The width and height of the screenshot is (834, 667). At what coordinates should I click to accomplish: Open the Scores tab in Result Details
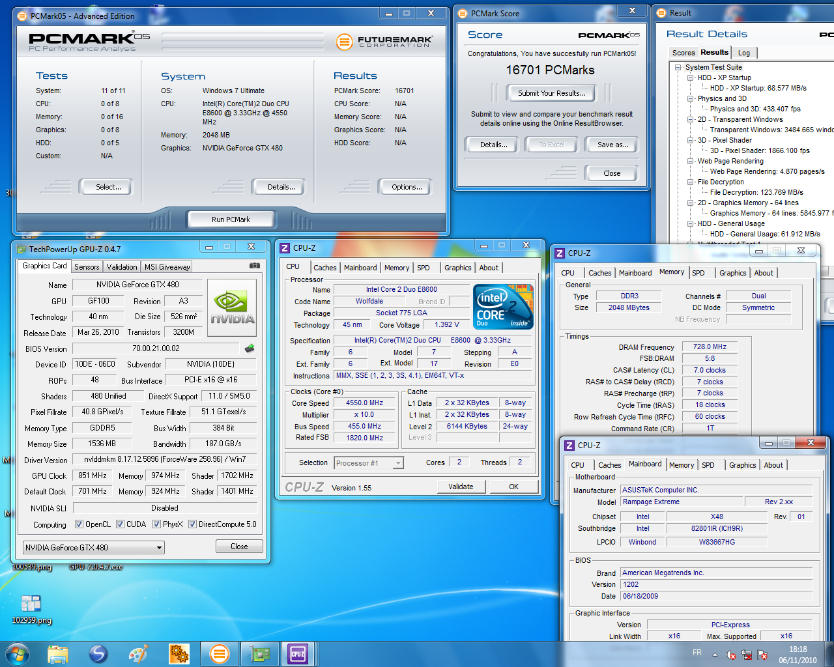pos(683,53)
